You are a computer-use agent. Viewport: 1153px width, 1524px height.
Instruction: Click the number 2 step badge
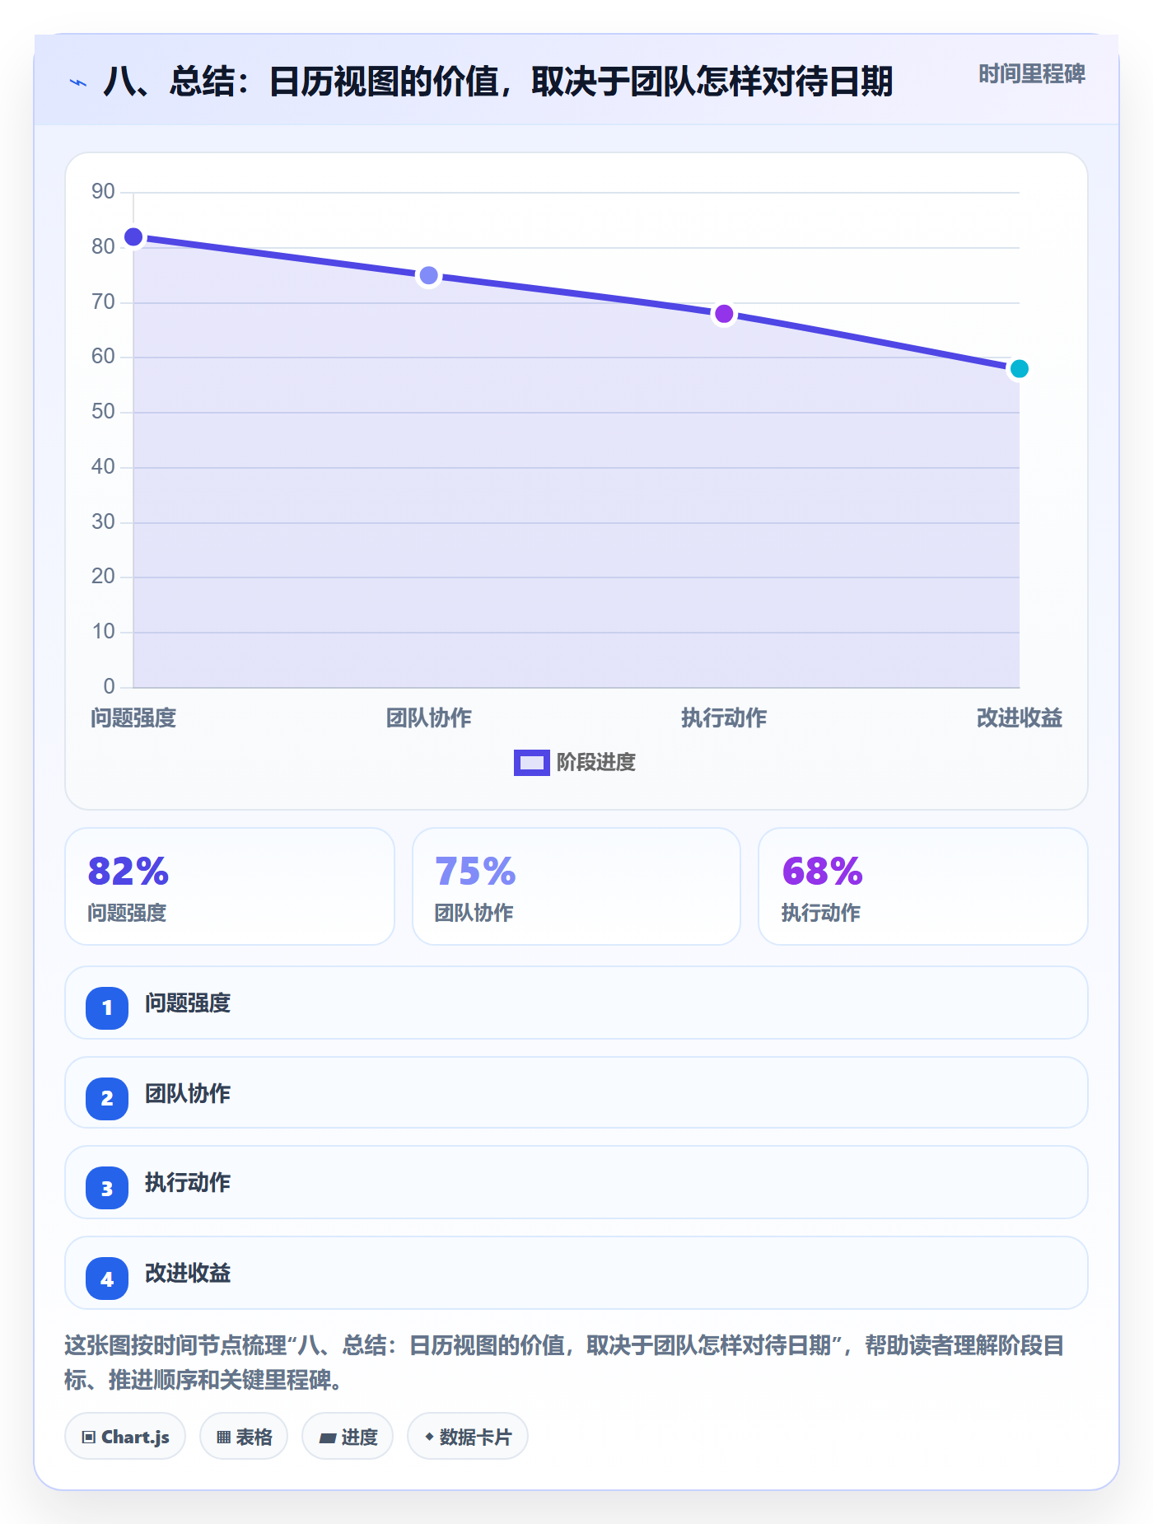pos(107,1098)
